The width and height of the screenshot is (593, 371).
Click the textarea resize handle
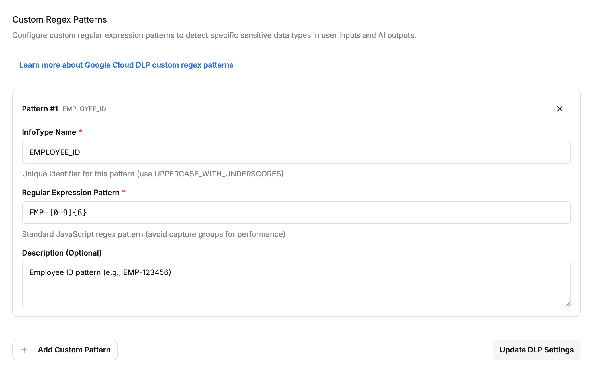pyautogui.click(x=568, y=304)
